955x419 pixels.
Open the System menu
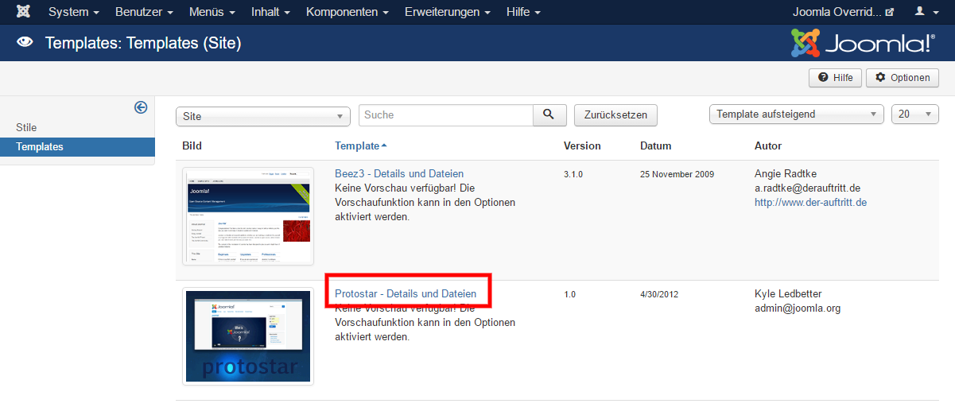74,12
